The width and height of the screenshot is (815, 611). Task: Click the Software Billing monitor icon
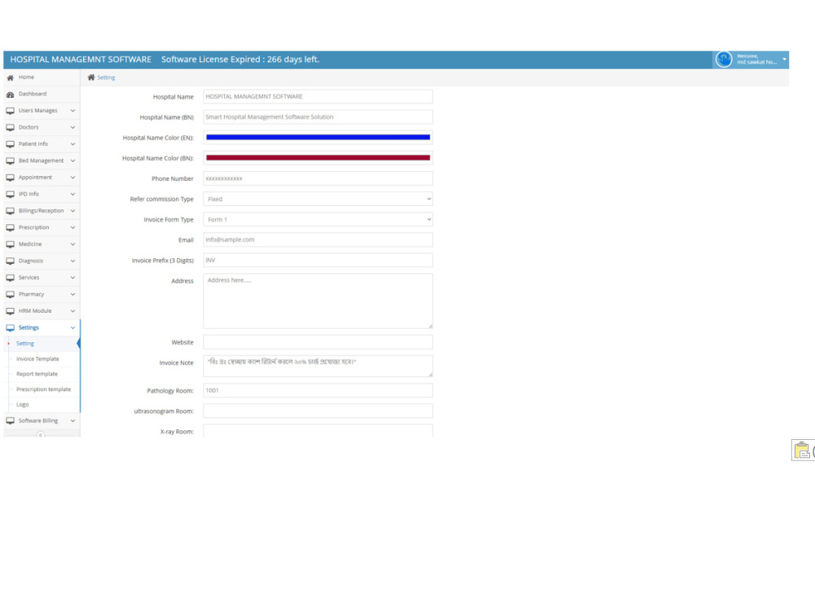pos(10,421)
